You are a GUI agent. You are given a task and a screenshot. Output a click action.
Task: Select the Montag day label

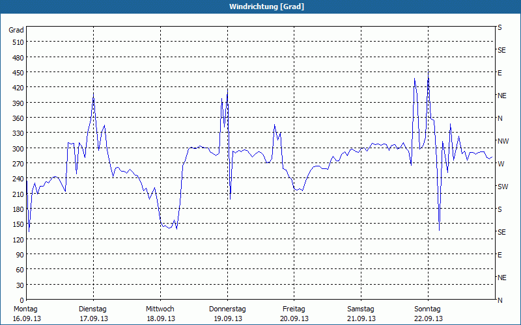click(x=25, y=309)
